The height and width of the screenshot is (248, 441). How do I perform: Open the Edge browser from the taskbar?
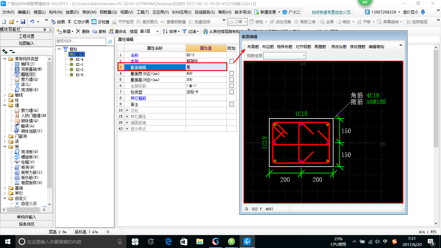pyautogui.click(x=168, y=241)
